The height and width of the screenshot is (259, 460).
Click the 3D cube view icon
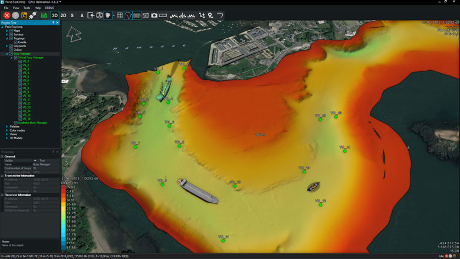100,15
